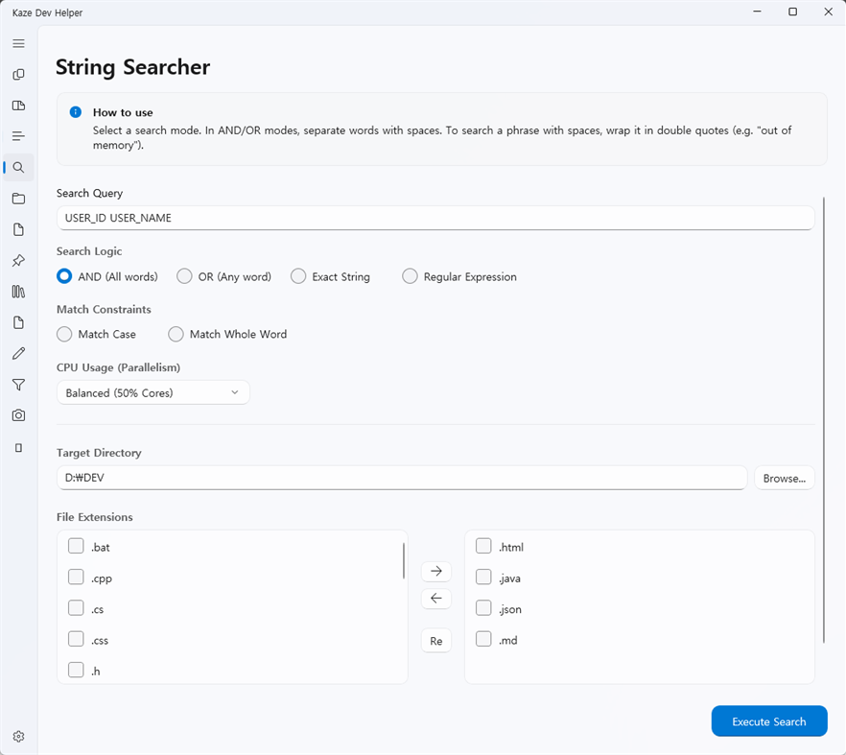Screen dimensions: 846x755
Task: Check the .html extension
Action: [483, 546]
